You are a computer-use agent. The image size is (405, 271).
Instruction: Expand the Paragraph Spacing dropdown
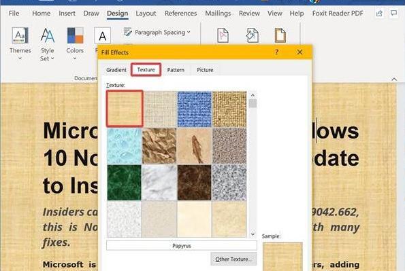tap(157, 32)
